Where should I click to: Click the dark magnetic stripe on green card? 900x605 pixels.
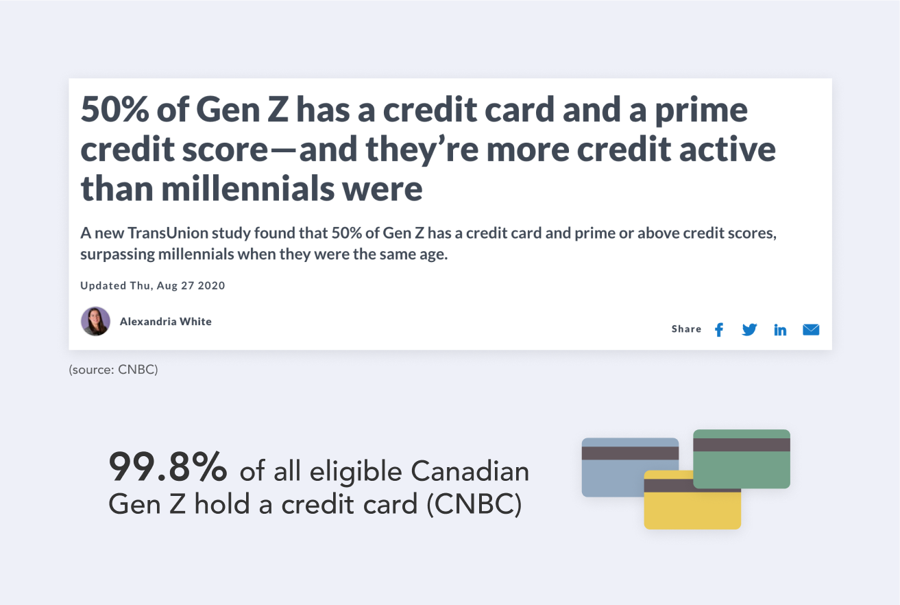pyautogui.click(x=742, y=444)
